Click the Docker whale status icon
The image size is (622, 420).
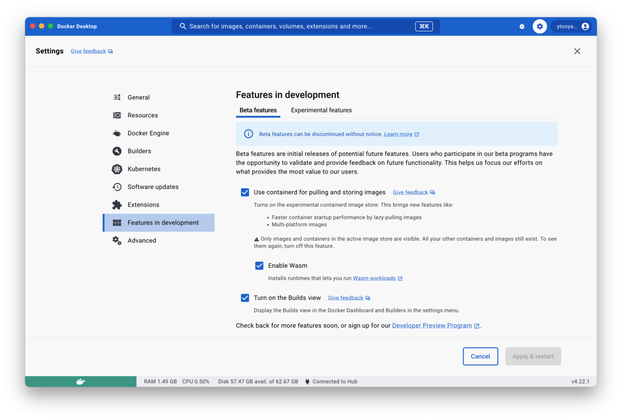80,382
